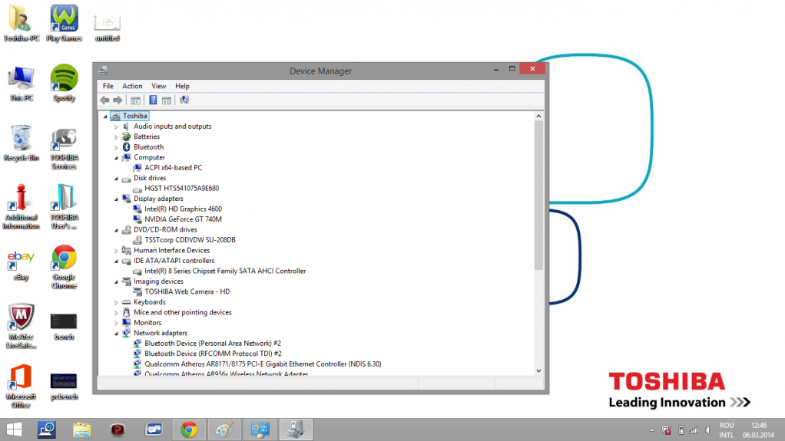Select Intel(R) HD Graphics 4600
785x441 pixels.
(x=184, y=209)
